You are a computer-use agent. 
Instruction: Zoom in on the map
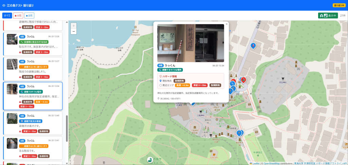click(74, 26)
